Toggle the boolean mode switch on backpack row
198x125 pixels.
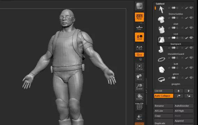coord(174,38)
